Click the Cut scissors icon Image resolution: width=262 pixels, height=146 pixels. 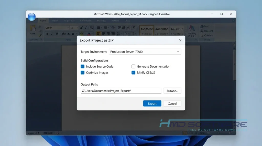40,26
